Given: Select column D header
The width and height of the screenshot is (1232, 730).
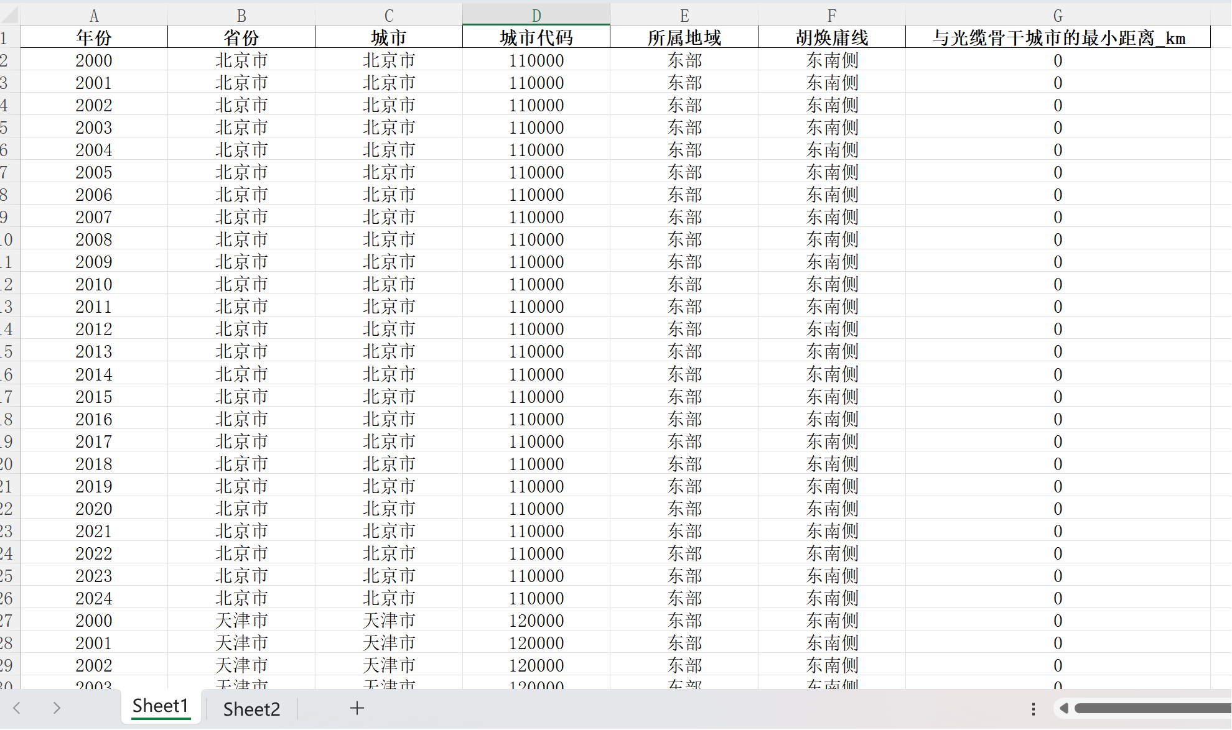Looking at the screenshot, I should pos(536,16).
